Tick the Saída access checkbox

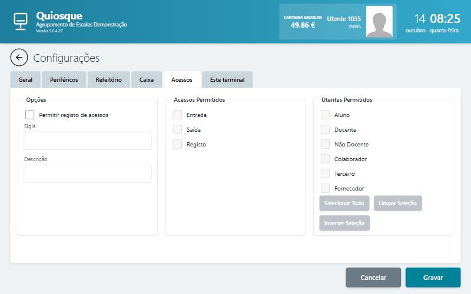pyautogui.click(x=177, y=129)
